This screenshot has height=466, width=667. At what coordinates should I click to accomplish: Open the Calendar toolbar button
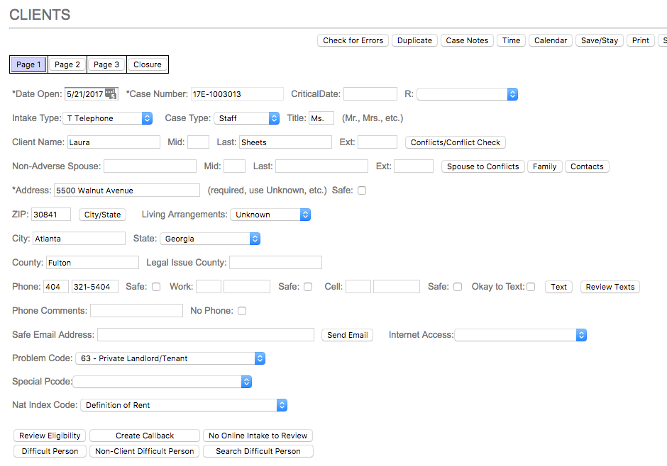(550, 40)
